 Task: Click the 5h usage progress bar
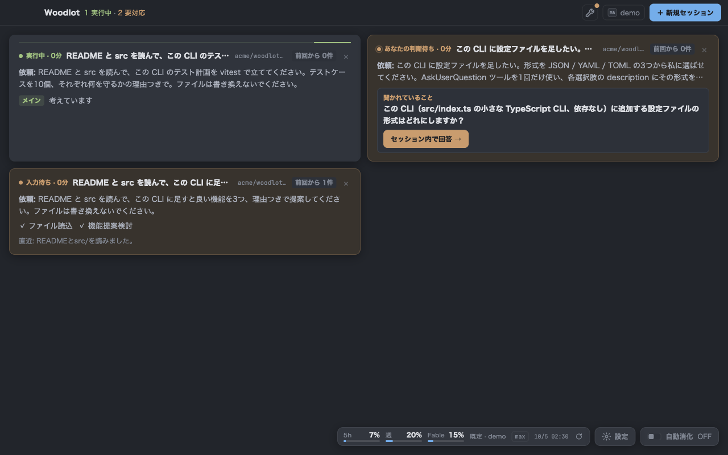click(362, 441)
